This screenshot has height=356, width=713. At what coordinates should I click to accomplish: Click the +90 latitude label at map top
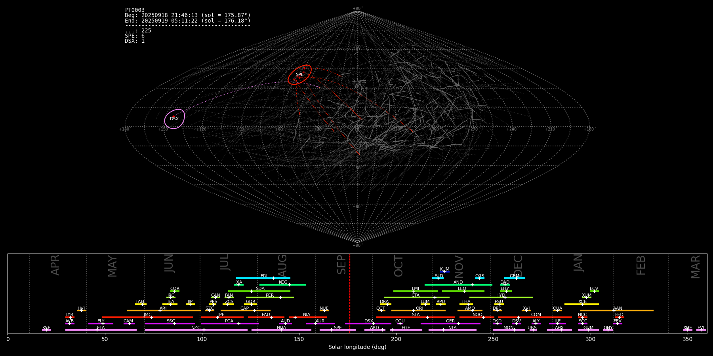coord(357,8)
